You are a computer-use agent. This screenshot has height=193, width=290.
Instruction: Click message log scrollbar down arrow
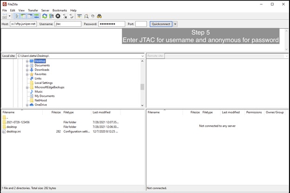pyautogui.click(x=286, y=49)
